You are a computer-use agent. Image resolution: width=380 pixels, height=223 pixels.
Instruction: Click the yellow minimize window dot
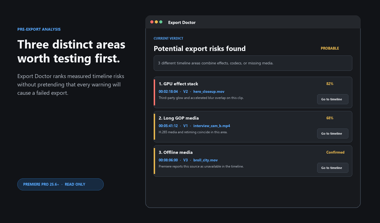click(x=156, y=22)
